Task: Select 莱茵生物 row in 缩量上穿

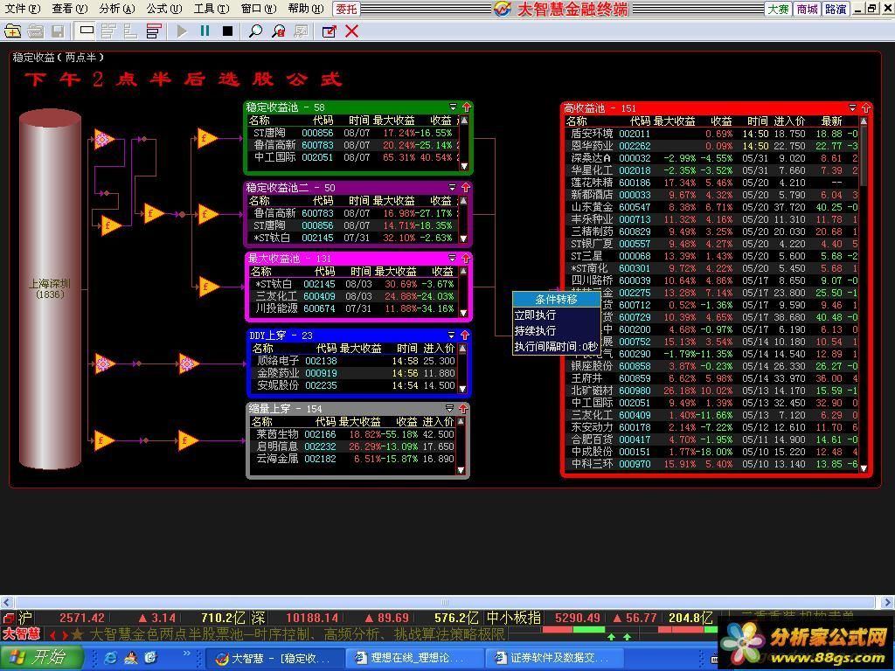Action: pyautogui.click(x=353, y=434)
